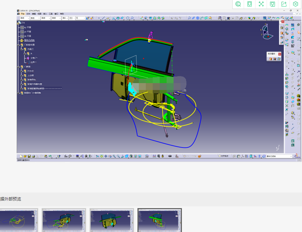Click the Zoom Out magnifier icon
The image size is (302, 232).
[118, 156]
